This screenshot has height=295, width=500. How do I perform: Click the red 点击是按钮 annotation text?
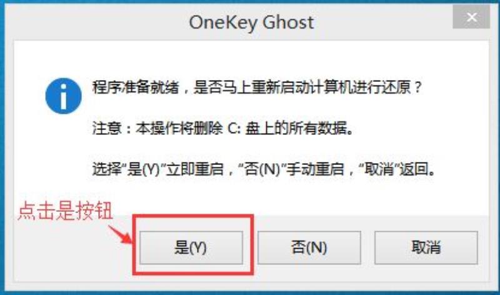pyautogui.click(x=66, y=211)
